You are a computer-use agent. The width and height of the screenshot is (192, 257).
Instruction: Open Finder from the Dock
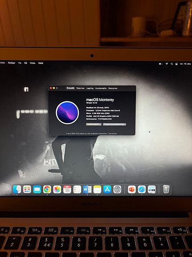click(x=17, y=190)
